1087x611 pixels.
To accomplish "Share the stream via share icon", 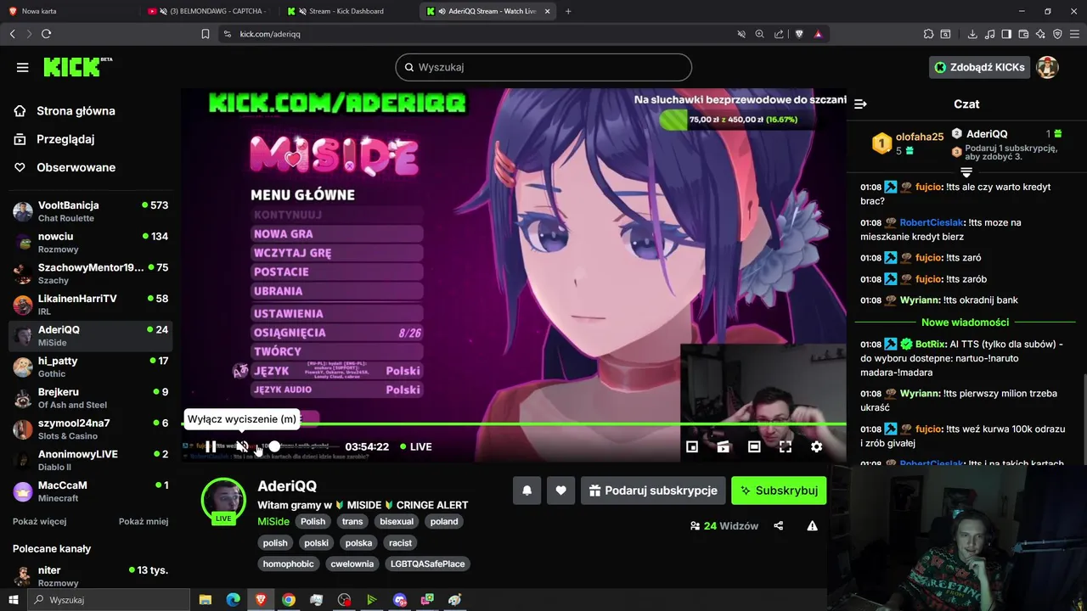I will tap(779, 526).
